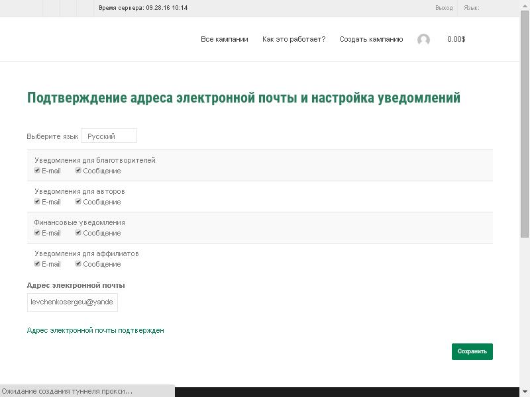Click the Уведомления для благотворителей label

[x=95, y=160]
